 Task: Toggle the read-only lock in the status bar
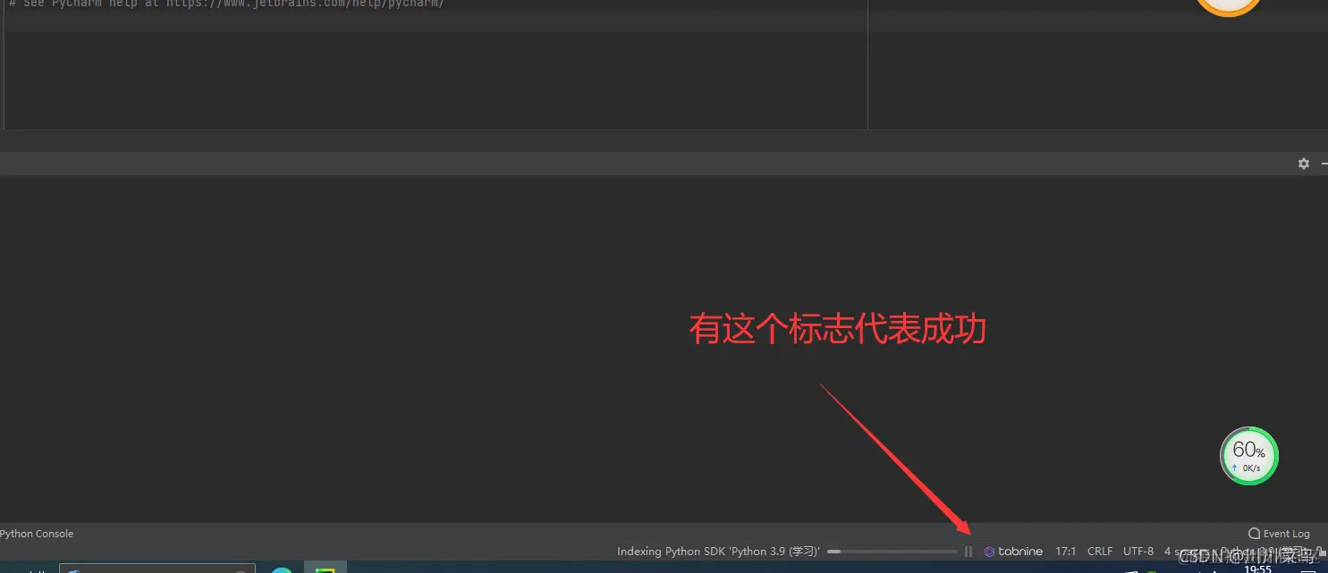click(1320, 551)
